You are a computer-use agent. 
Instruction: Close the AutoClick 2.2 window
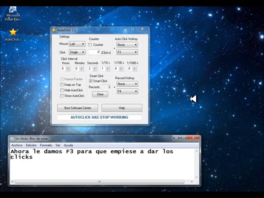point(142,29)
